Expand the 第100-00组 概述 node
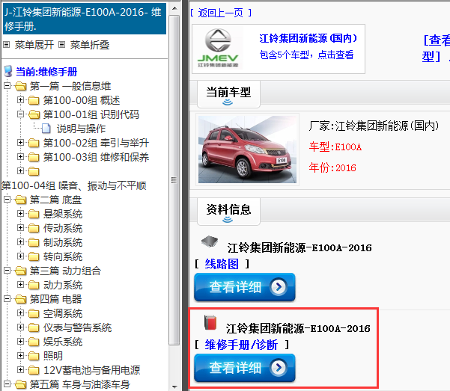This screenshot has width=450, height=391. 20,99
